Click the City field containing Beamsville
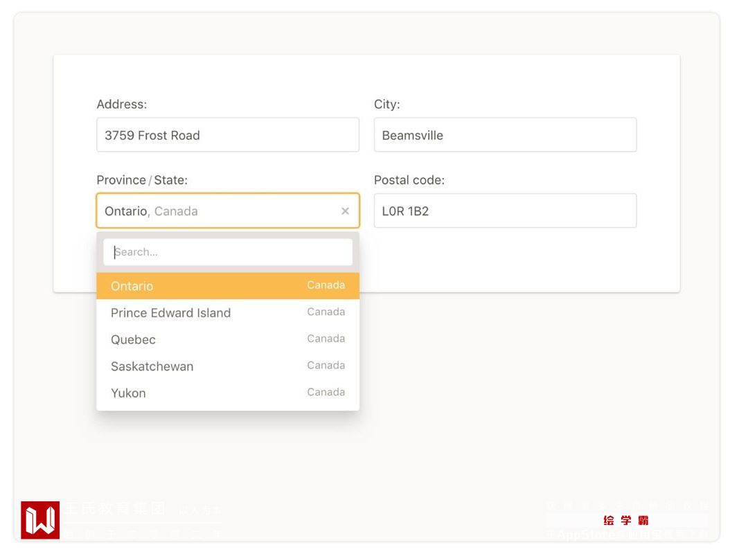This screenshot has width=730, height=554. click(x=505, y=135)
